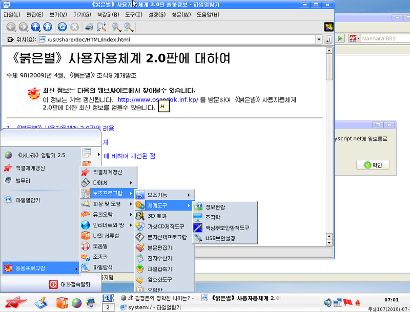Expand 다매체 multimedia submenu

point(108,183)
